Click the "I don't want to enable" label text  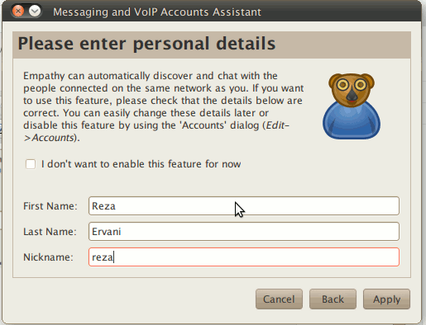pos(141,164)
